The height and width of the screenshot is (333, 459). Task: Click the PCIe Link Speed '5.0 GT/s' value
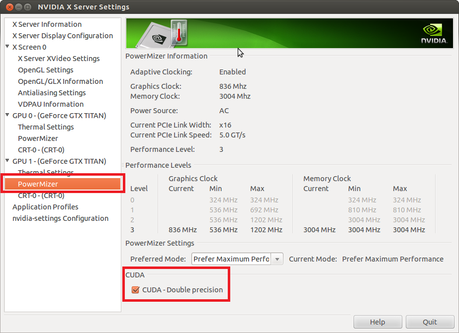(232, 135)
